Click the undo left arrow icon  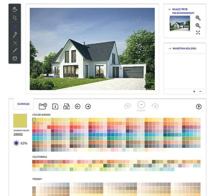click(x=78, y=106)
